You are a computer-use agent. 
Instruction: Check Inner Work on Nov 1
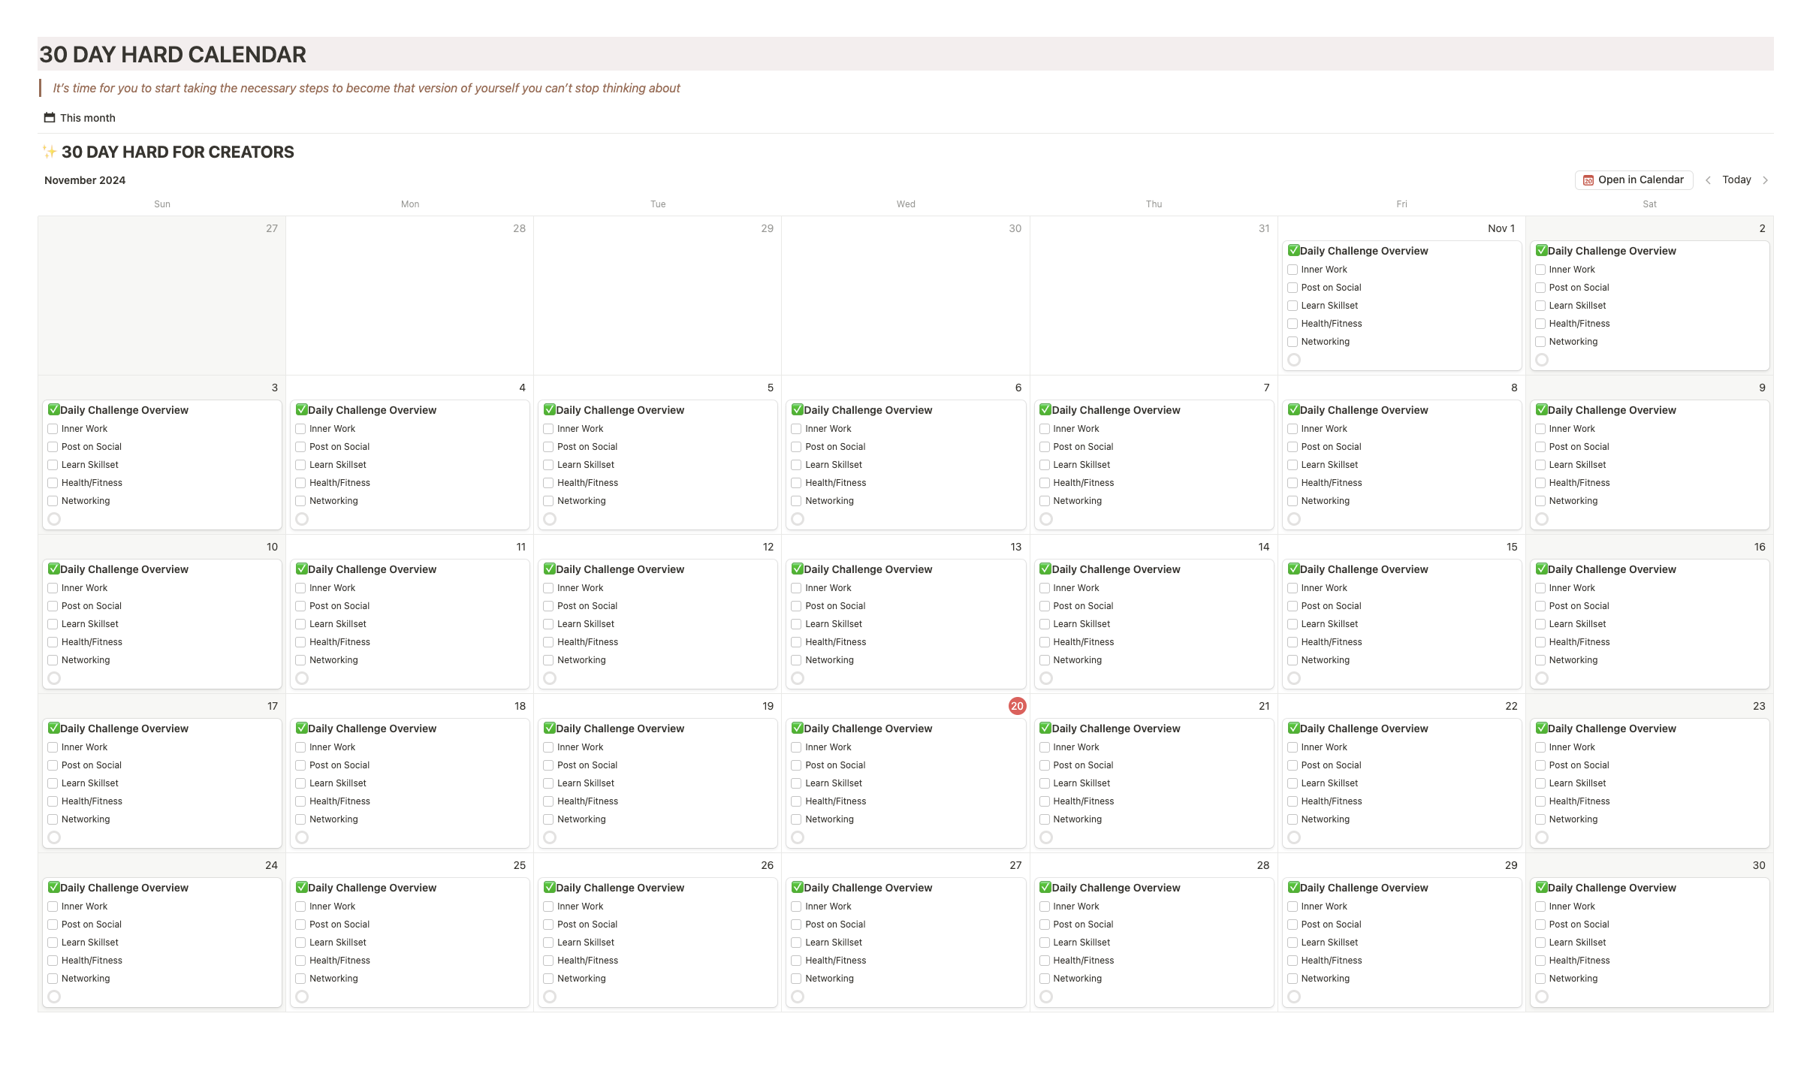(x=1293, y=270)
